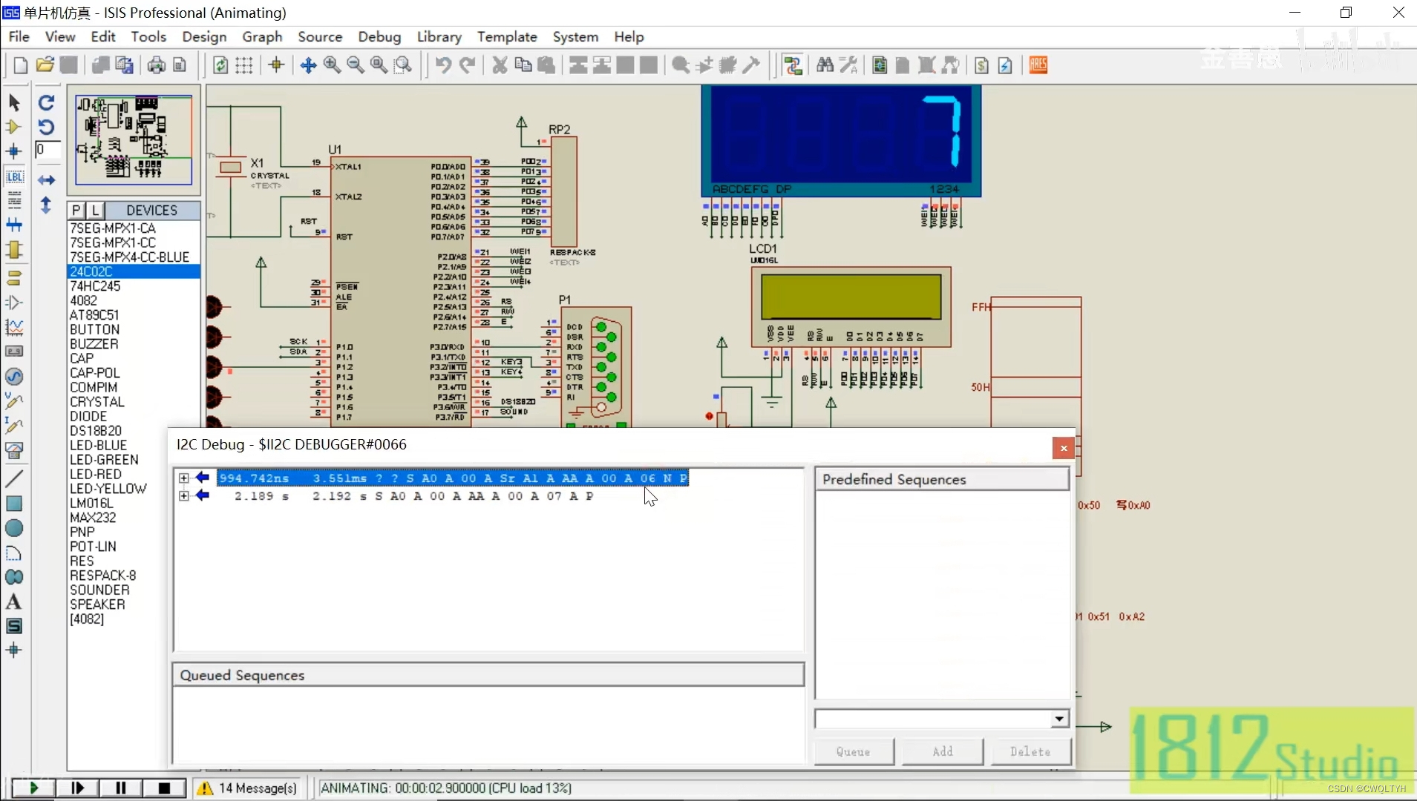Click the Zoom In magnifier

coord(332,65)
